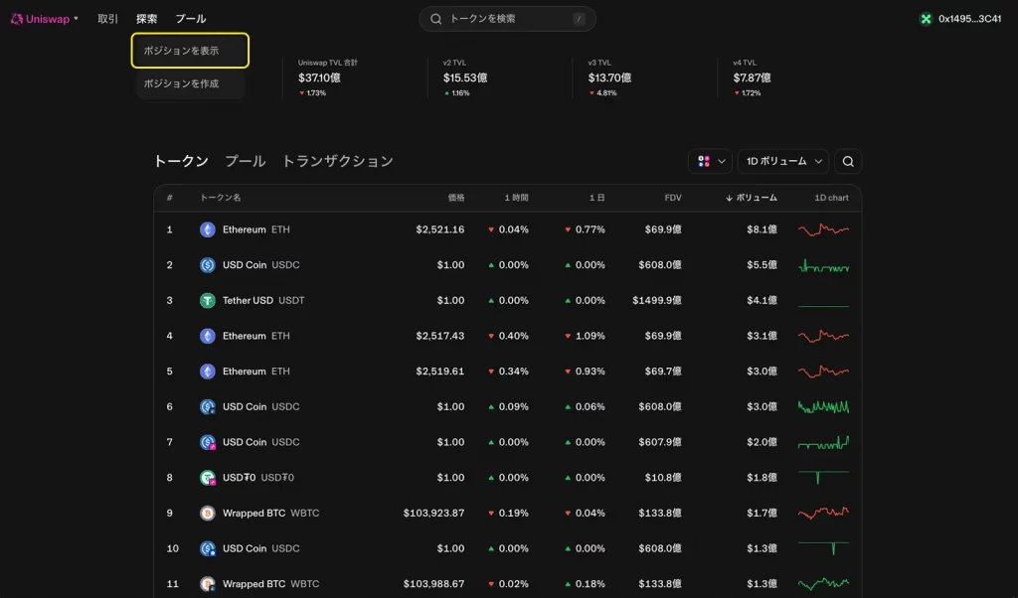
Task: Open row 1 Ethereum 1D chart sparkline
Action: tap(823, 229)
